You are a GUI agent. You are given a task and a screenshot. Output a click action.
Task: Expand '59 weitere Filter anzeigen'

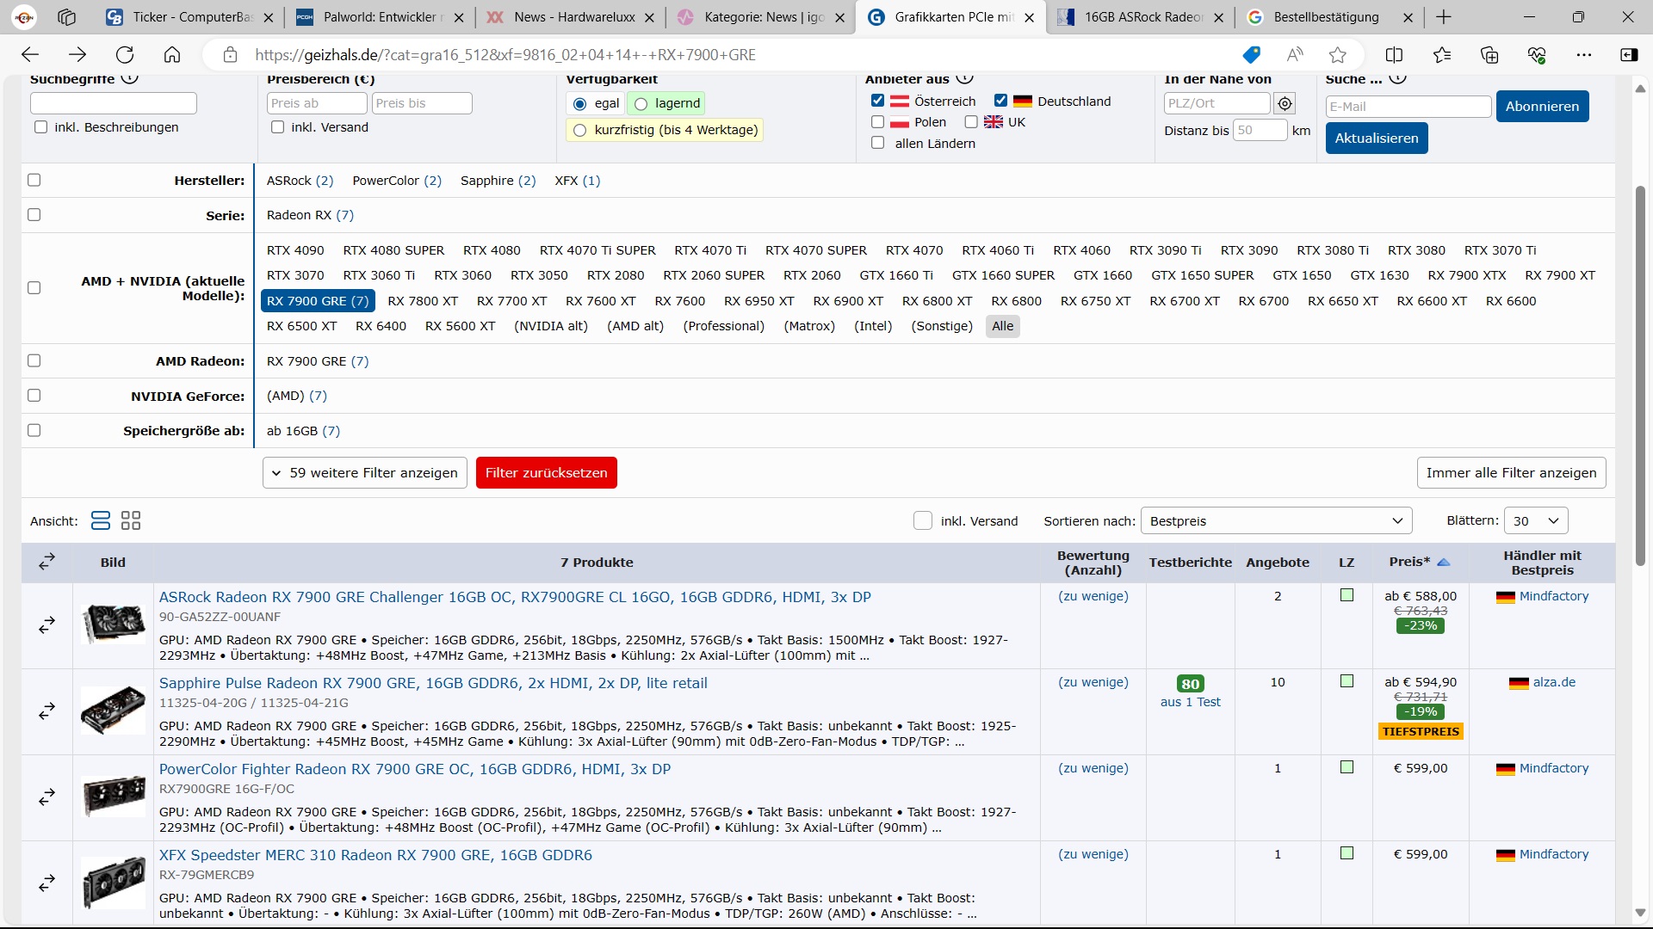click(x=364, y=472)
